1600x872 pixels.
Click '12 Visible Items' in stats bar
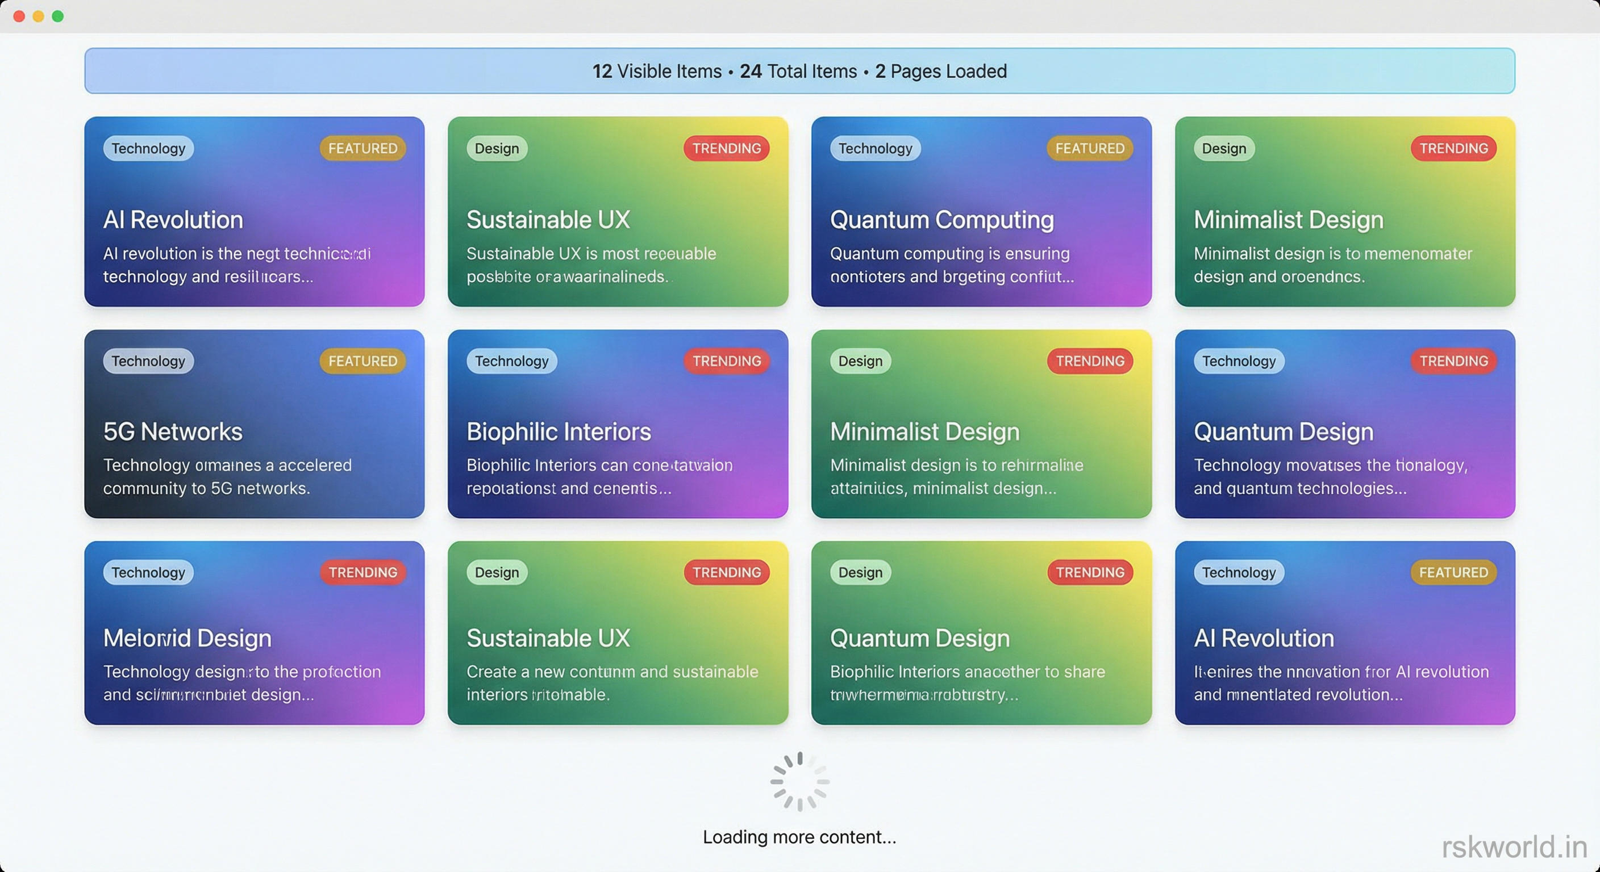657,72
